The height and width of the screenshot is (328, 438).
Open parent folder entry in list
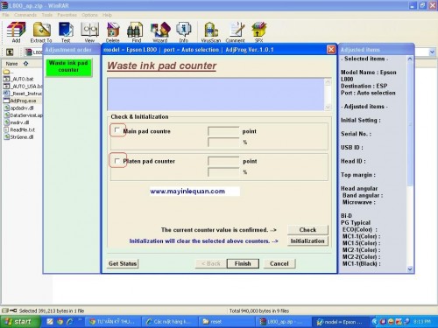[x=7, y=72]
